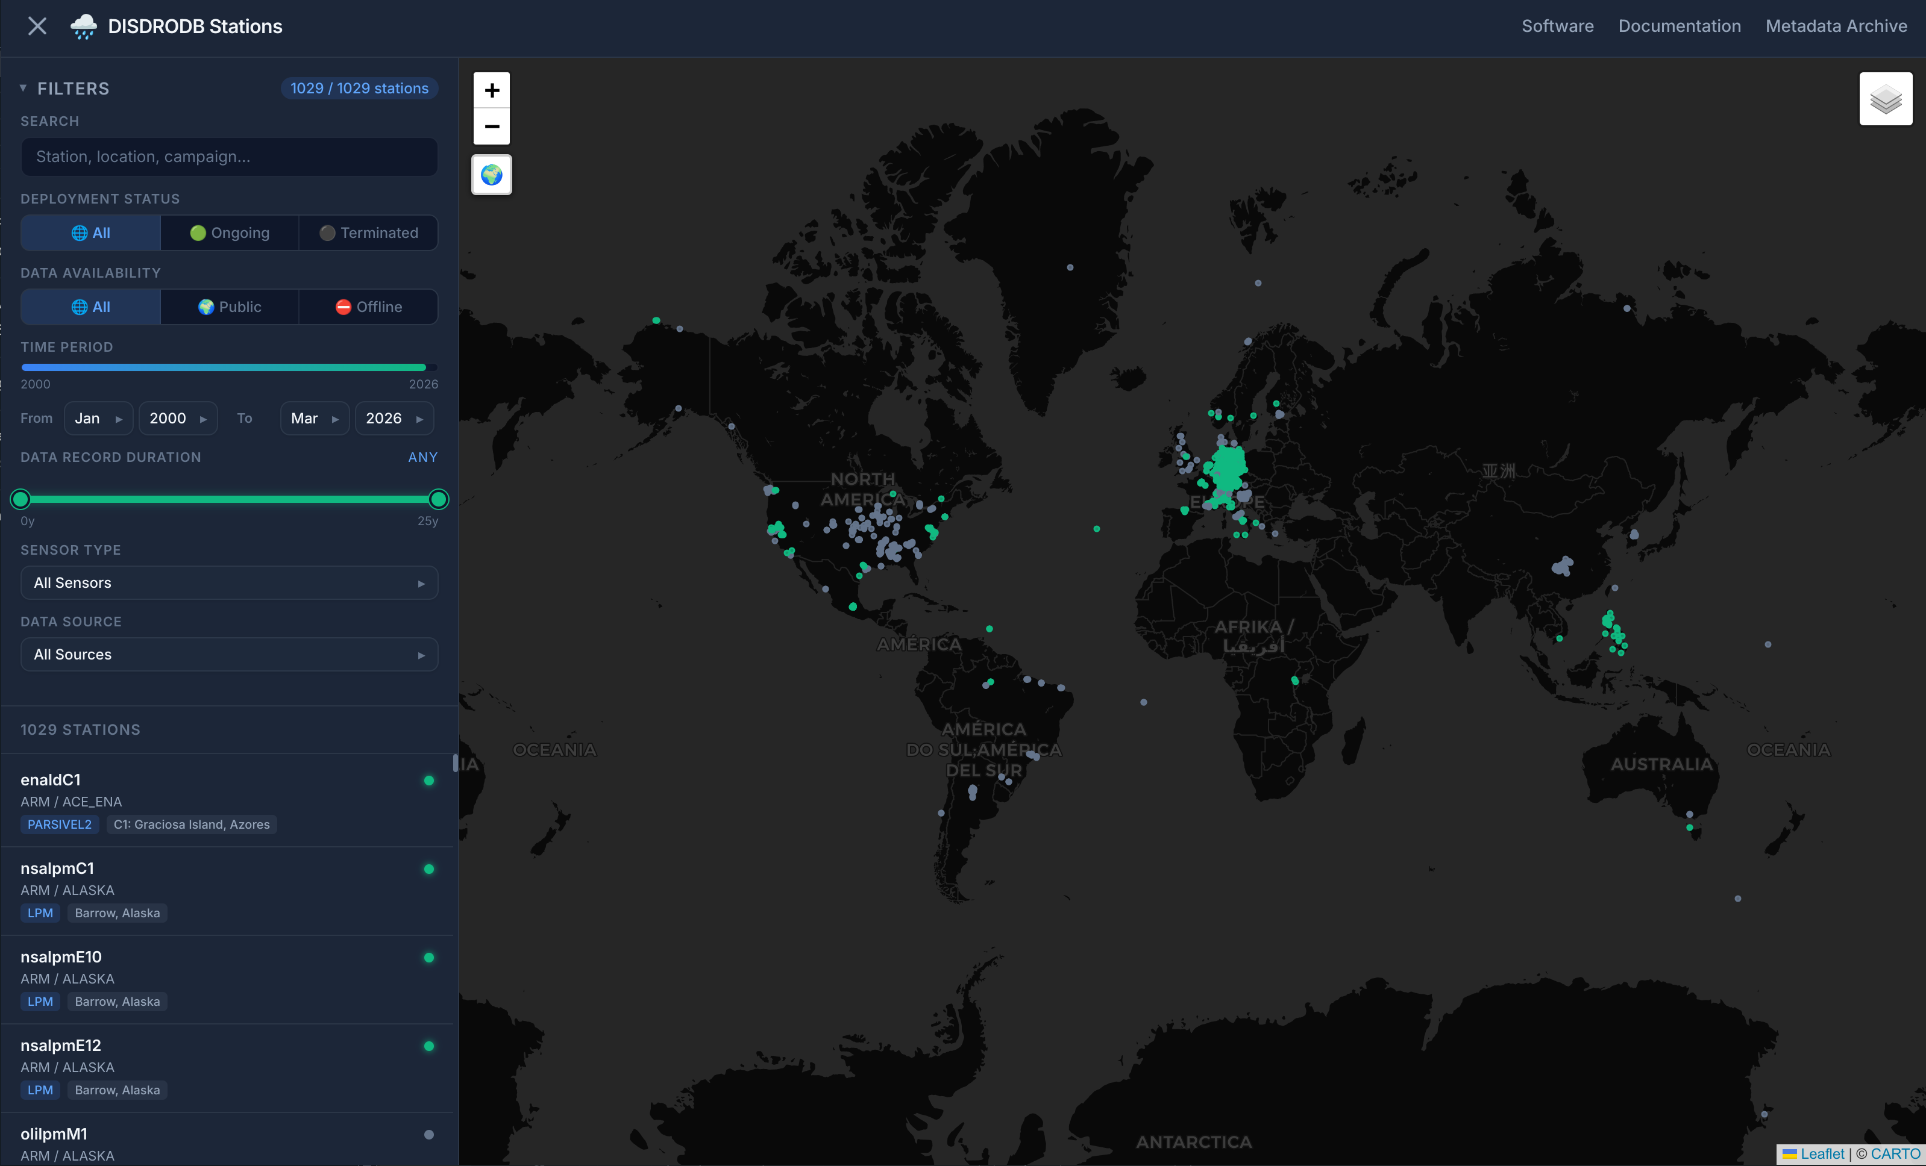
Task: Open the To month Mar dropdown
Action: [x=315, y=419]
